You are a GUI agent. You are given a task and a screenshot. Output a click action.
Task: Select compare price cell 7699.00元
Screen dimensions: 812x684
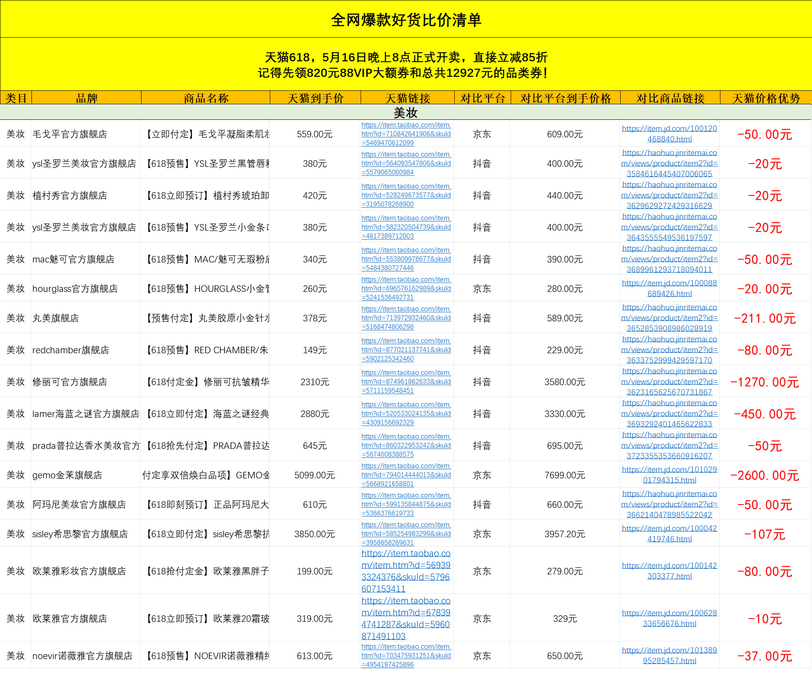tap(565, 475)
